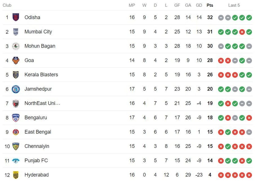Click the Hyderabad club crest icon
Viewport: 257px width, 181px height.
point(16,175)
